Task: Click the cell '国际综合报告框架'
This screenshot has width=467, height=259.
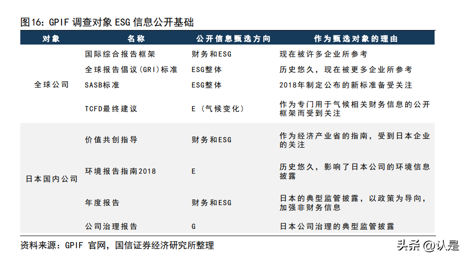Action: (x=120, y=54)
